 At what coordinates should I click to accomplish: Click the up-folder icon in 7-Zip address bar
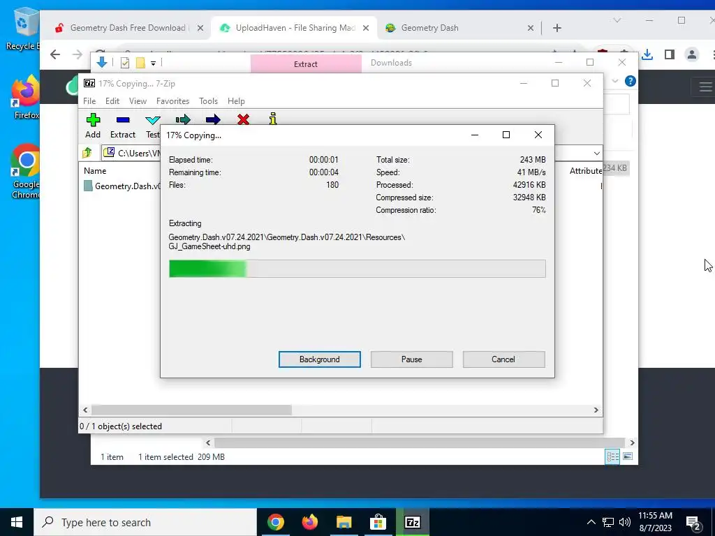87,153
